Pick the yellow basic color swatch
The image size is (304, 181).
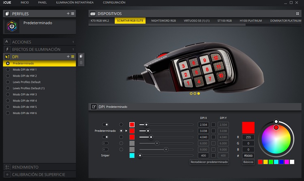[265, 162]
